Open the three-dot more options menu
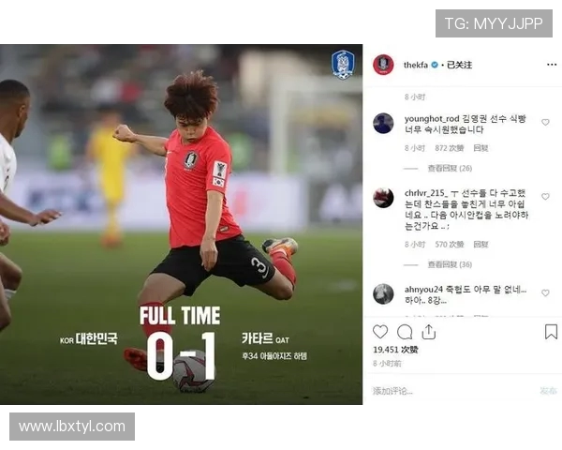The width and height of the screenshot is (562, 450). [552, 65]
